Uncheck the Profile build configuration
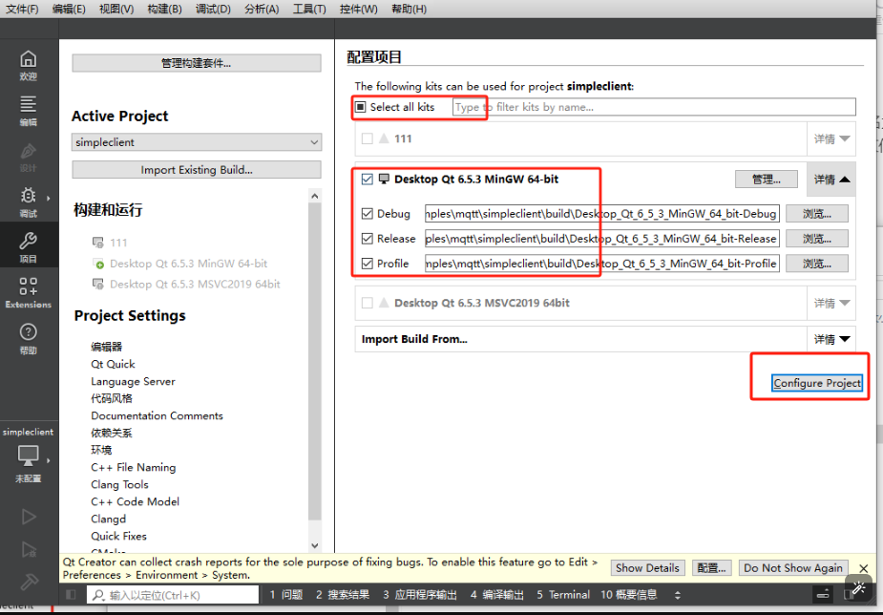Viewport: 883px width, 615px height. (x=368, y=264)
